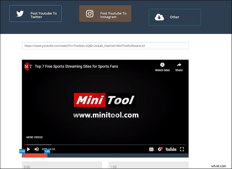Click the Twitter bird icon
Viewport: 232px width, 169px height.
[x=20, y=14]
